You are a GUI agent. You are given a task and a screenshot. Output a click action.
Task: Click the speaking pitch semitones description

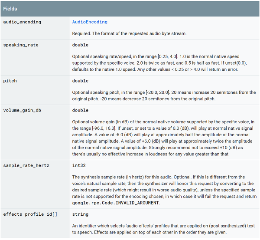pyautogui.click(x=164, y=95)
